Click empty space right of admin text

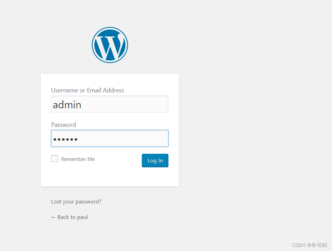(x=131, y=104)
